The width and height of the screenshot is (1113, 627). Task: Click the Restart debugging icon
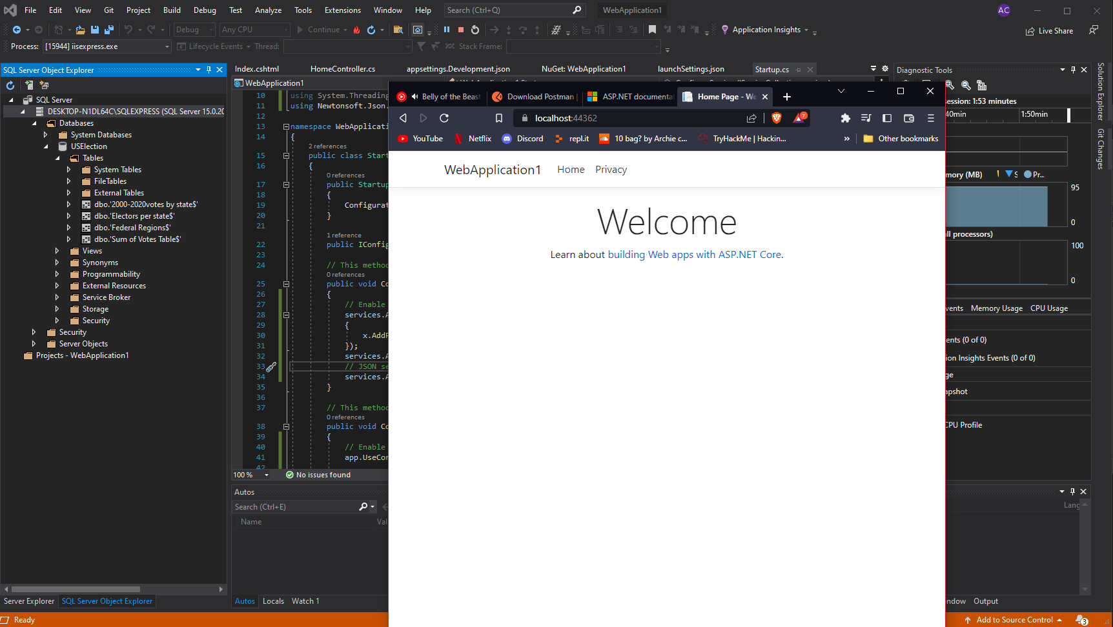475,29
